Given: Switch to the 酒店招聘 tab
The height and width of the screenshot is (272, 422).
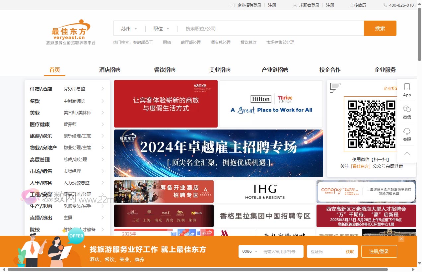Looking at the screenshot, I should coord(110,70).
